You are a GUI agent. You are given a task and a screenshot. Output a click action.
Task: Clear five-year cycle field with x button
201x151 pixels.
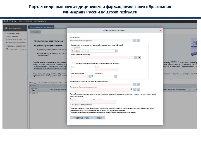[138, 84]
